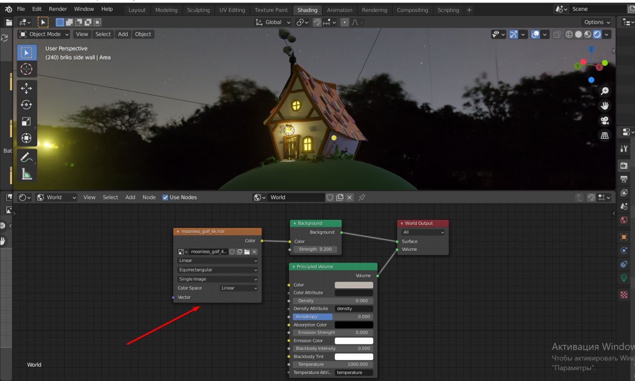
Task: Open the Equirectangular projection dropdown
Action: [218, 270]
